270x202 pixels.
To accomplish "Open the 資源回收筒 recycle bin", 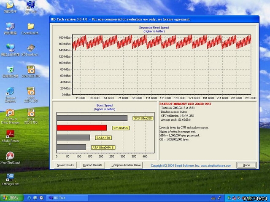I will point(10,72).
